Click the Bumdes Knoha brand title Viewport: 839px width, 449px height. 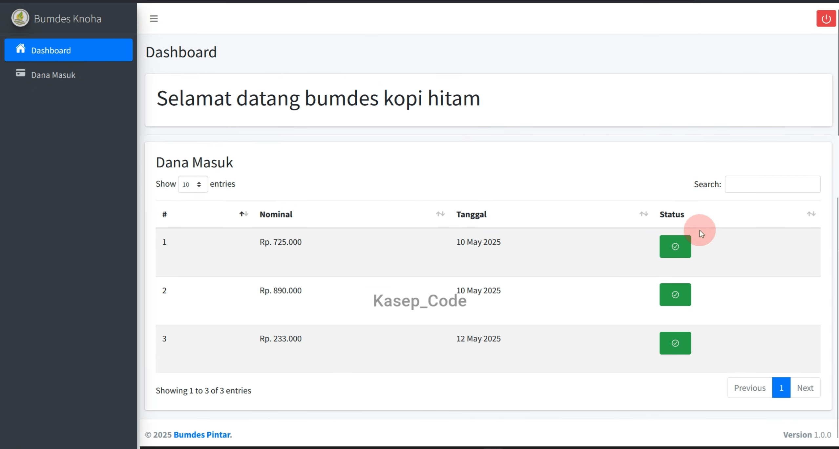(68, 19)
